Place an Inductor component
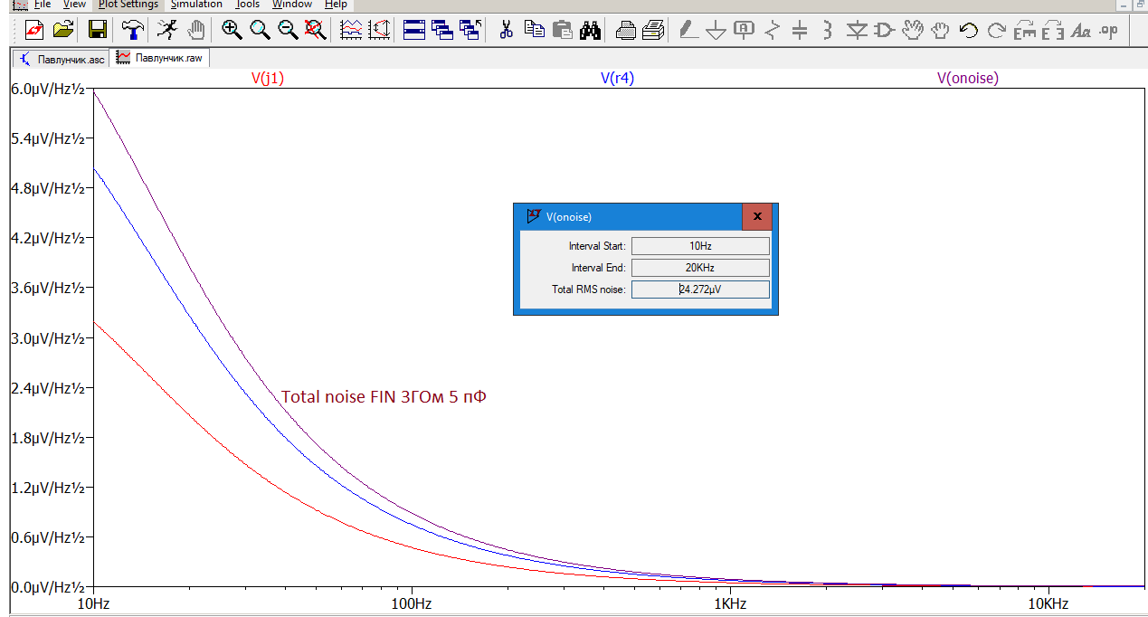1148x617 pixels. [x=828, y=30]
